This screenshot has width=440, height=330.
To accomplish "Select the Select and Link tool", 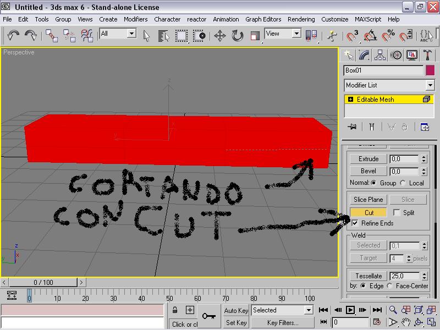I will coord(52,36).
